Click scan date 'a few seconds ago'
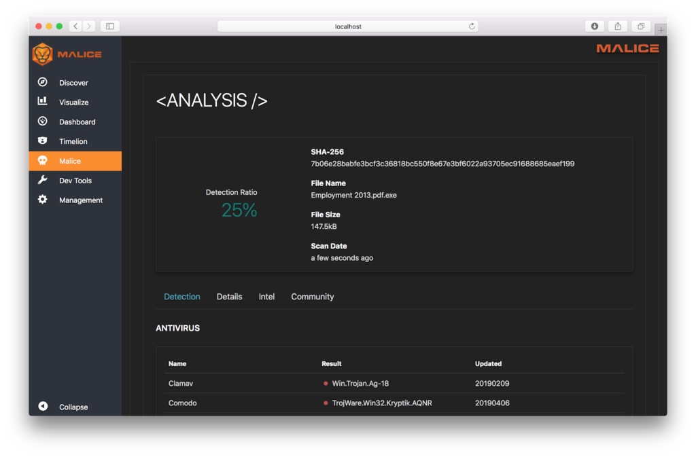 pos(342,258)
